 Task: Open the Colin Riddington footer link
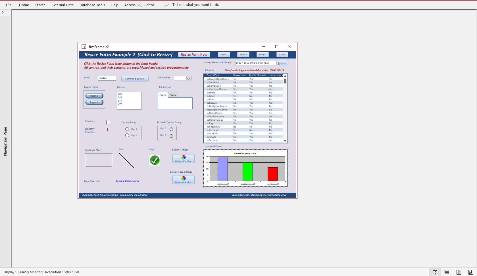click(x=259, y=195)
